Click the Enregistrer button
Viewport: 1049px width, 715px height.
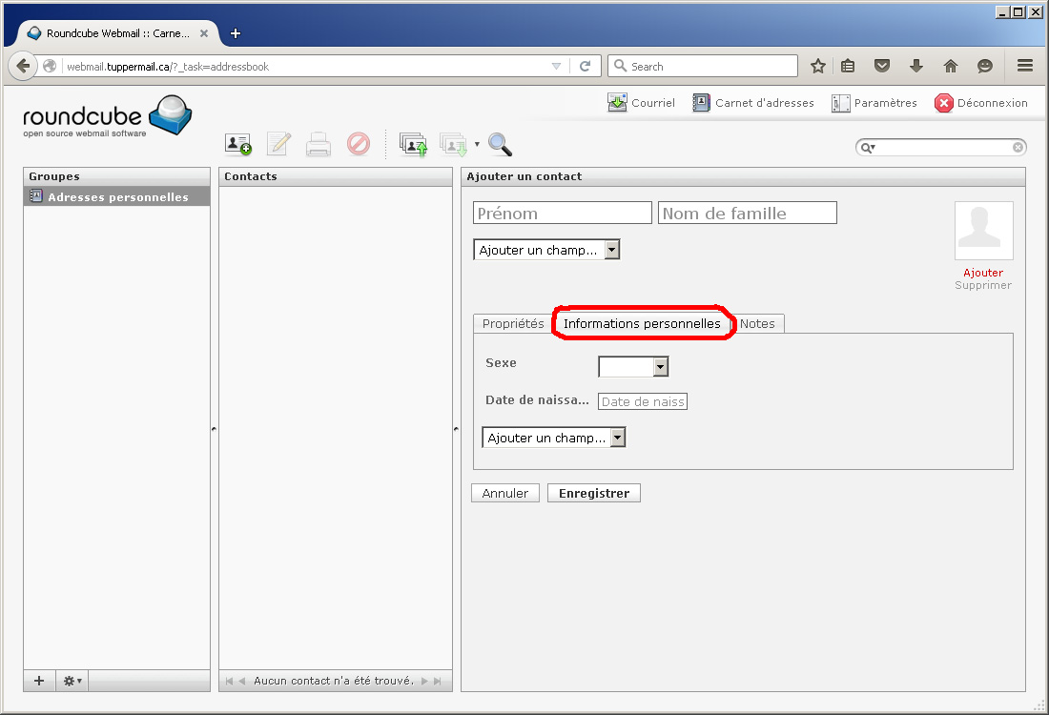pyautogui.click(x=593, y=493)
